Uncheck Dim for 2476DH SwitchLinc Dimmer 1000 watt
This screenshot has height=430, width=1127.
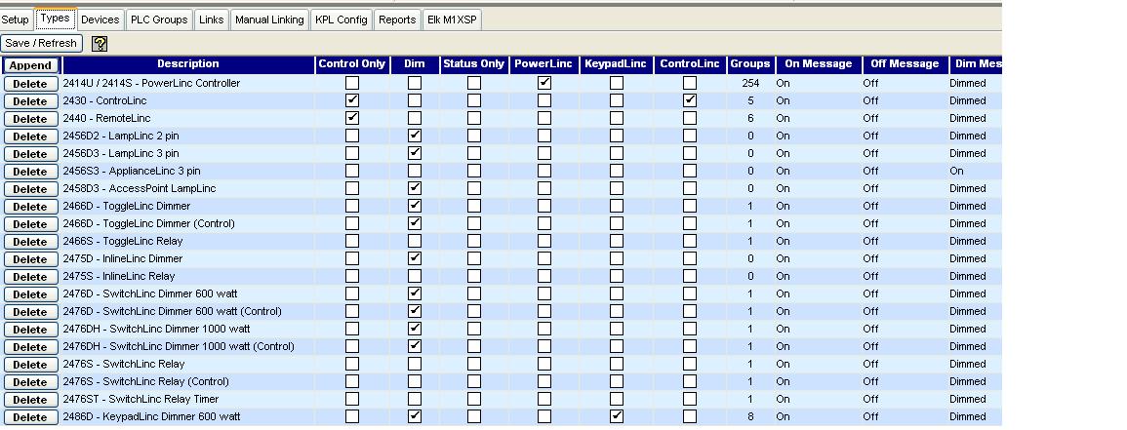point(415,328)
